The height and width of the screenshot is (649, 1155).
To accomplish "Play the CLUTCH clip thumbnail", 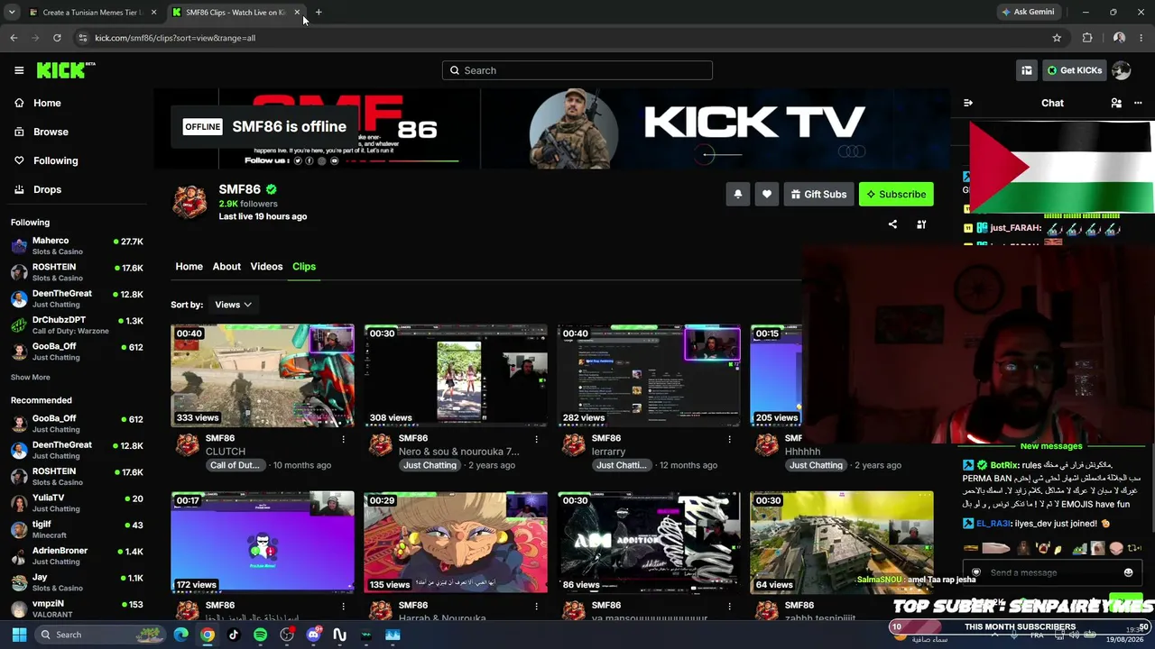I will pyautogui.click(x=263, y=375).
